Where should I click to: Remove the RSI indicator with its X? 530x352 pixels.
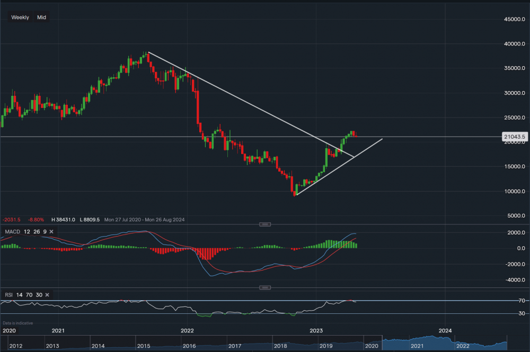(47, 294)
